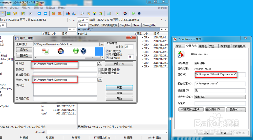Viewport: 253px width, 140px height.
Task: Open the 帮助(H) menu
Action: click(162, 8)
